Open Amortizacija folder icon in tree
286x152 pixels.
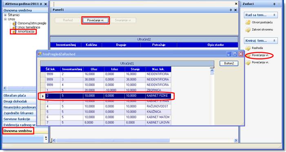point(14,32)
